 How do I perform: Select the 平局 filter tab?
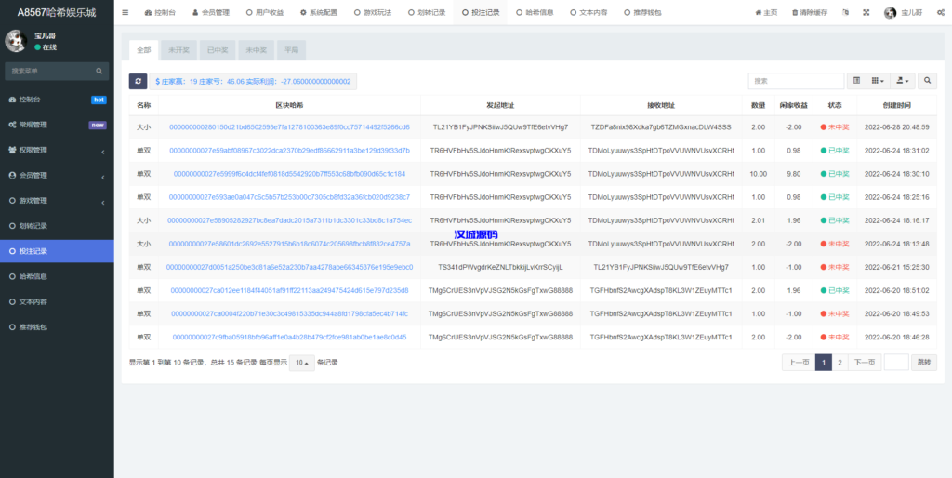tap(291, 50)
